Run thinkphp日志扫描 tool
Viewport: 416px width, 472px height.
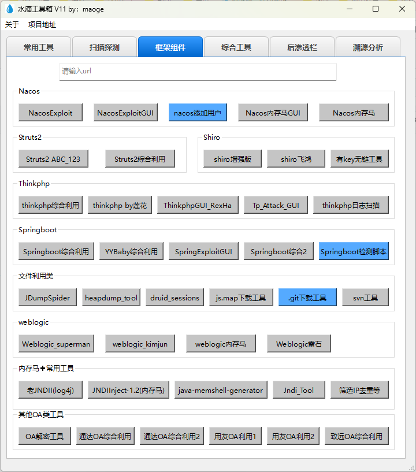tap(351, 205)
